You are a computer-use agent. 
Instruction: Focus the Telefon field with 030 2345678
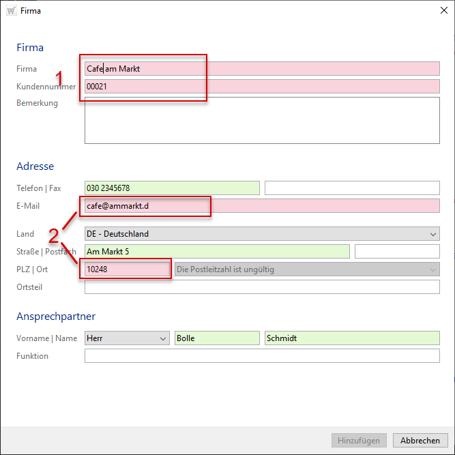click(172, 188)
